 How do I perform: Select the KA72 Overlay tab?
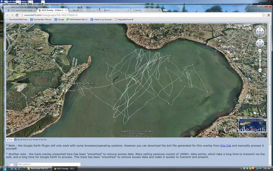point(53,10)
